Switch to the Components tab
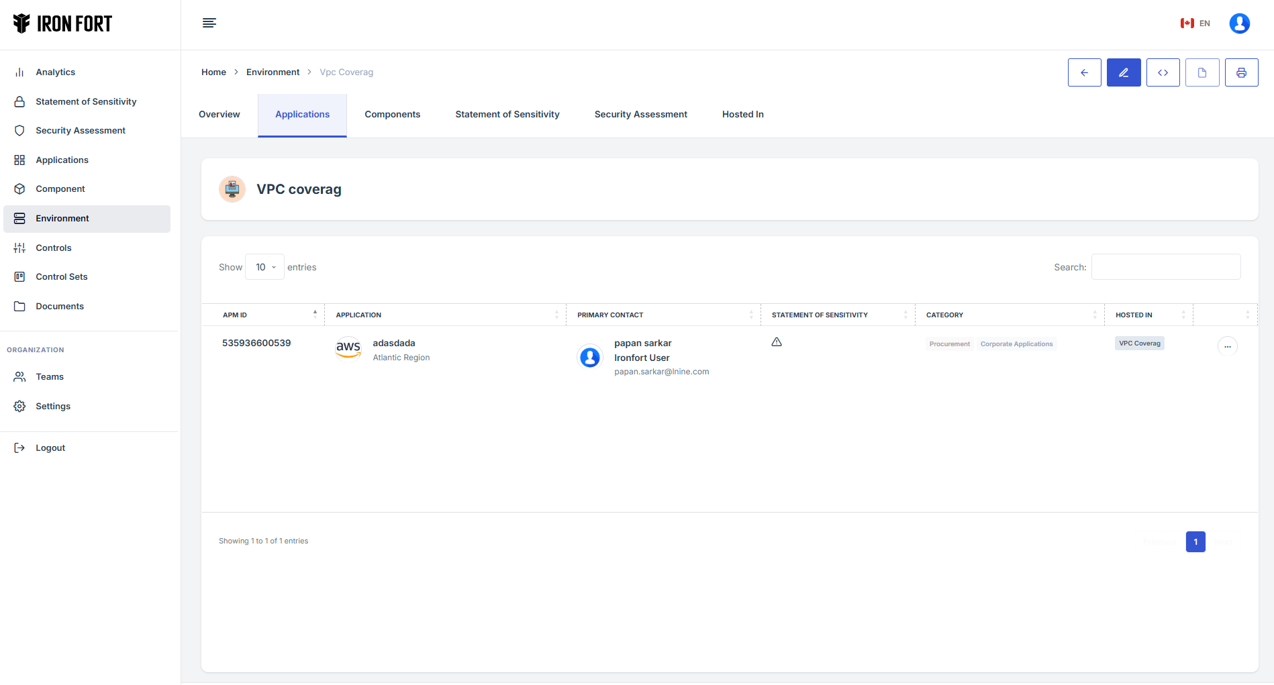The image size is (1274, 685). pos(392,115)
